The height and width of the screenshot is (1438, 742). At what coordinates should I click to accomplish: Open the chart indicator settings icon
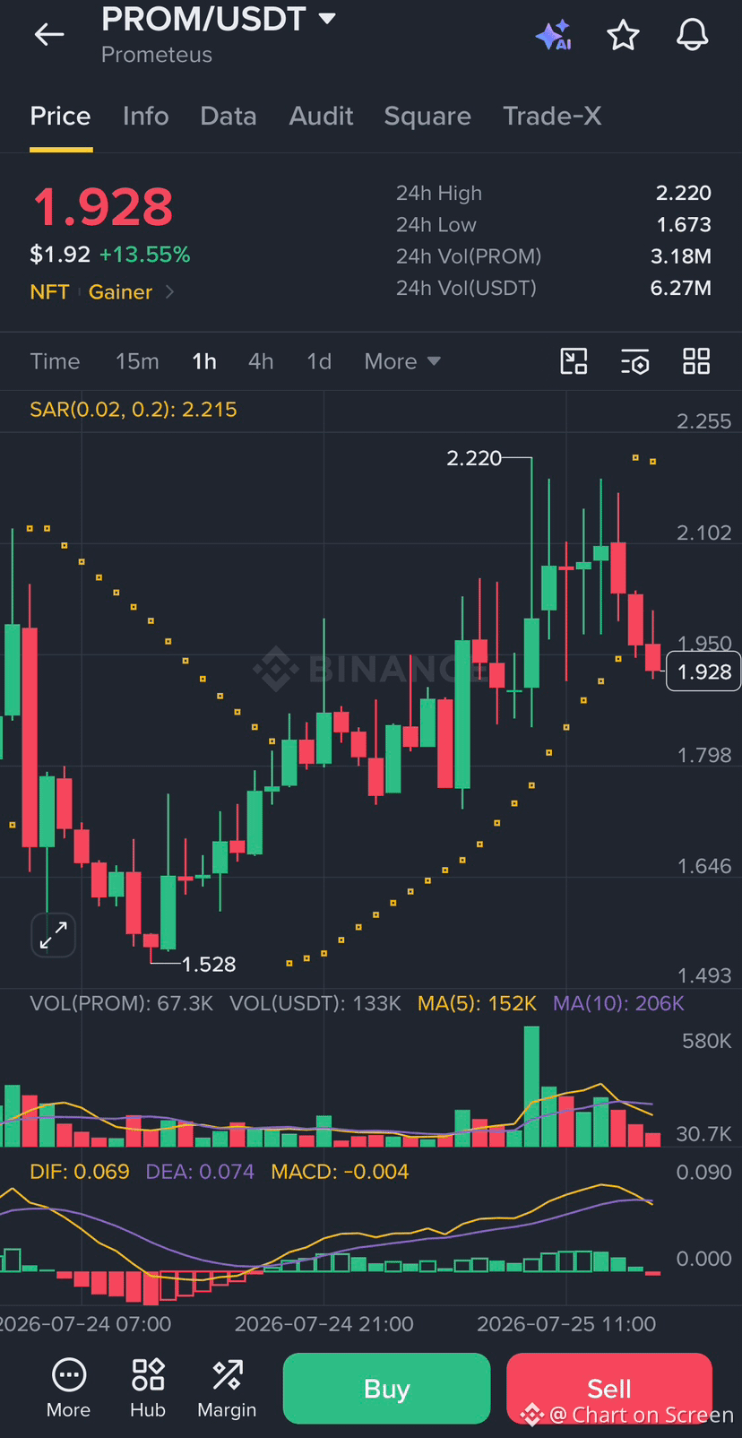click(635, 361)
